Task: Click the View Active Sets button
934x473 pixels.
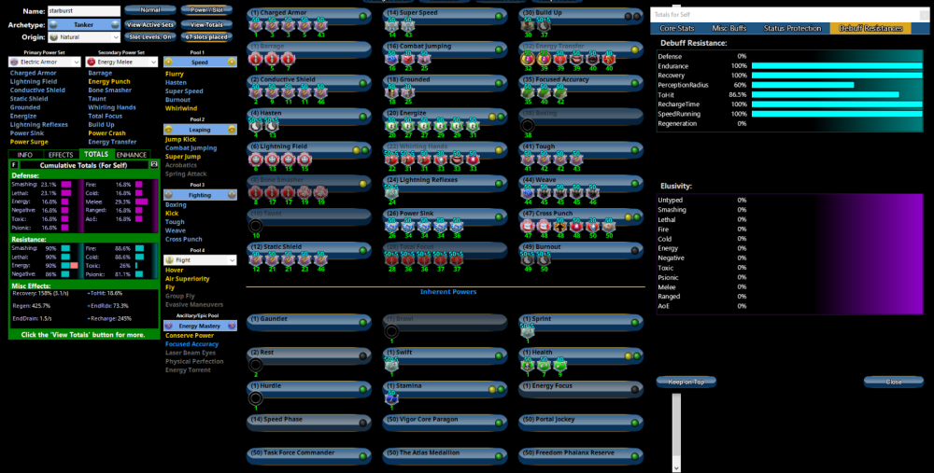Action: pos(149,24)
